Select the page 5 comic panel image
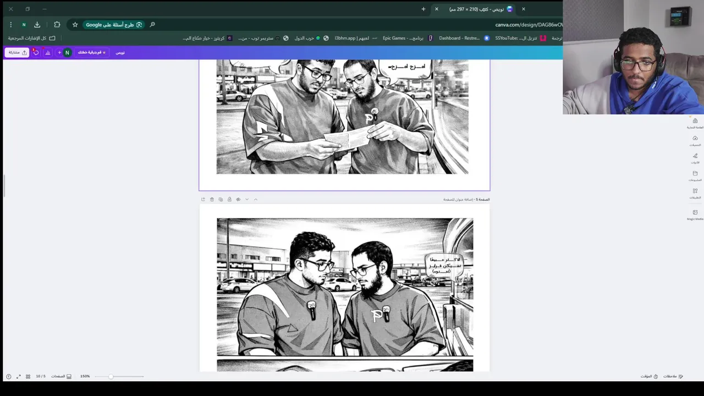Image resolution: width=704 pixels, height=396 pixels. (345, 287)
